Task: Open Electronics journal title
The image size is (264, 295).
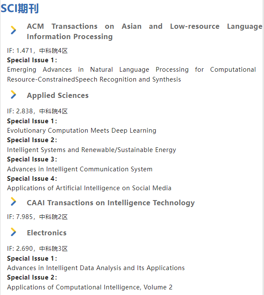Action: (x=47, y=233)
